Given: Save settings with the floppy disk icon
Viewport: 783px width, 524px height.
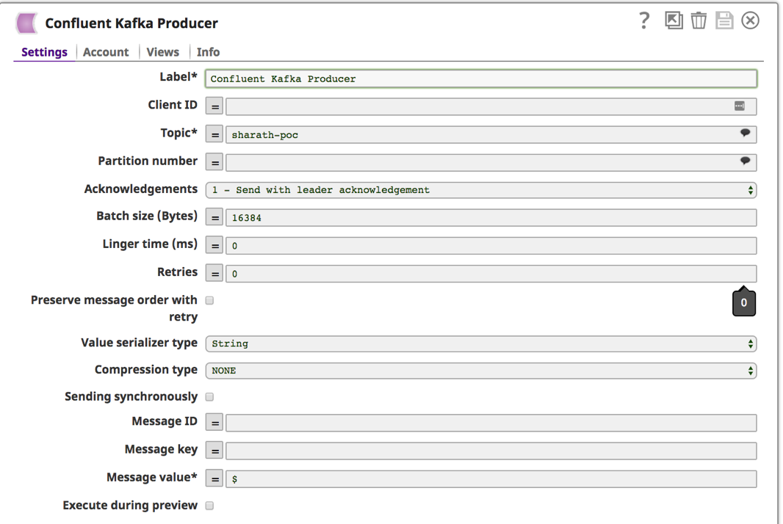Looking at the screenshot, I should pos(724,21).
